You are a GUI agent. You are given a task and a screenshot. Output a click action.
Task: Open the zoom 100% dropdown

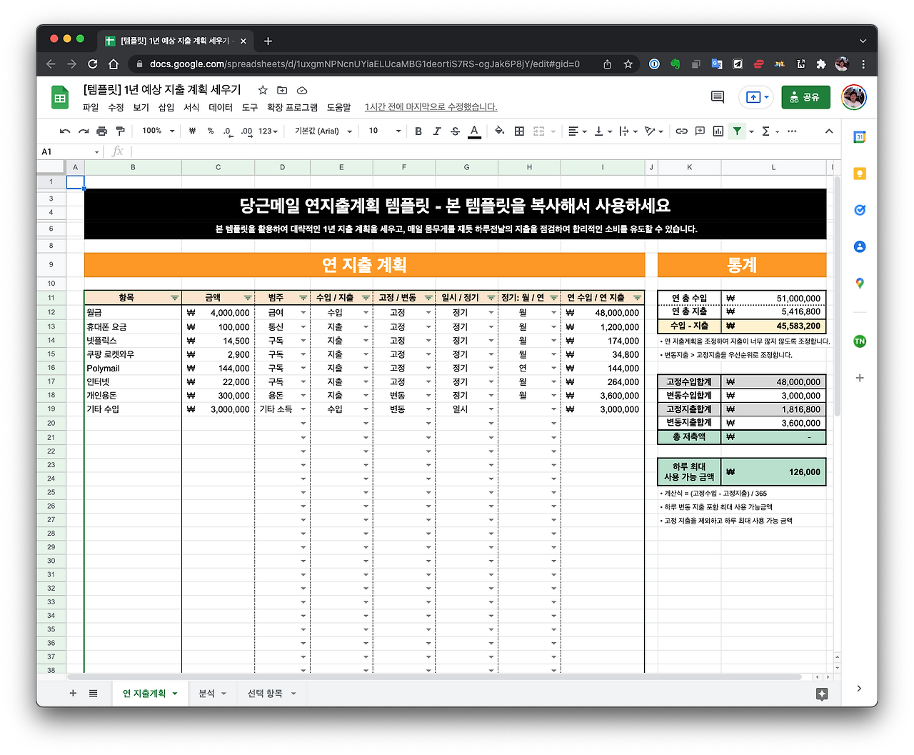click(x=158, y=131)
